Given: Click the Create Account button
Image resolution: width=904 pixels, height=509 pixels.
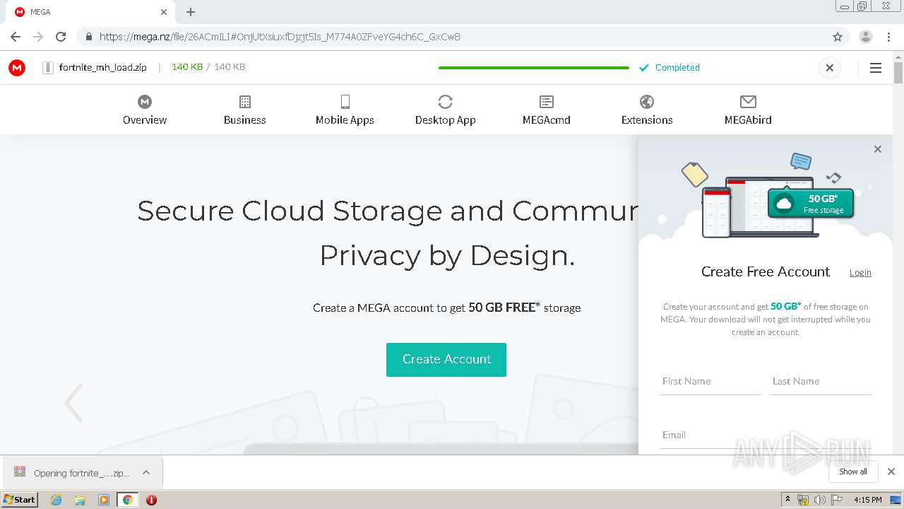Looking at the screenshot, I should pos(446,359).
